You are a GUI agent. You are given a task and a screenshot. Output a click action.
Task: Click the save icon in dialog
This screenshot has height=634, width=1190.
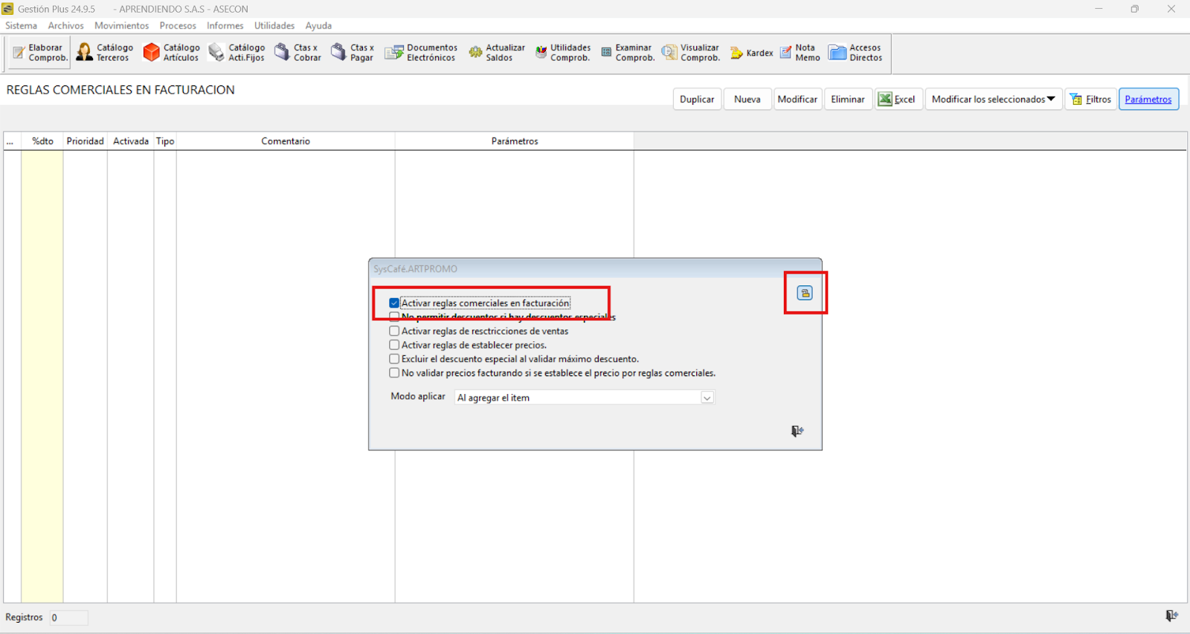tap(805, 293)
